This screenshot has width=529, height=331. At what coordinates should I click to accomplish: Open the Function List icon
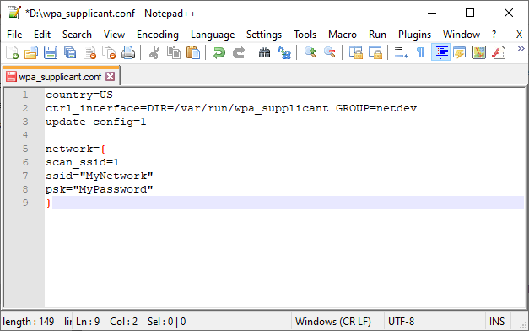click(x=499, y=52)
